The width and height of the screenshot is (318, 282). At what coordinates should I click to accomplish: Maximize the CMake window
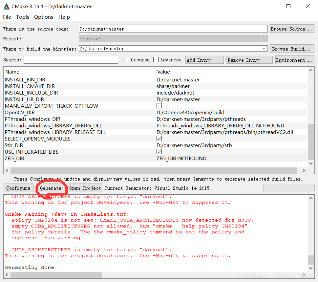[288, 6]
